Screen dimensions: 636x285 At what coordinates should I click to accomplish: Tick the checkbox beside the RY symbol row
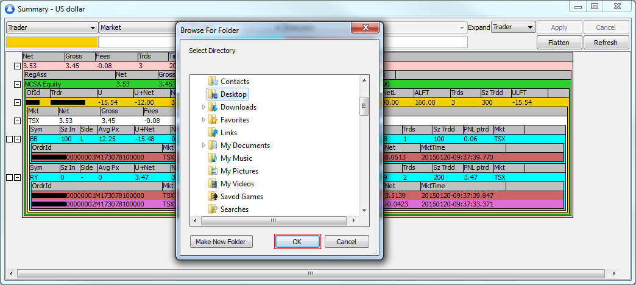coord(9,178)
